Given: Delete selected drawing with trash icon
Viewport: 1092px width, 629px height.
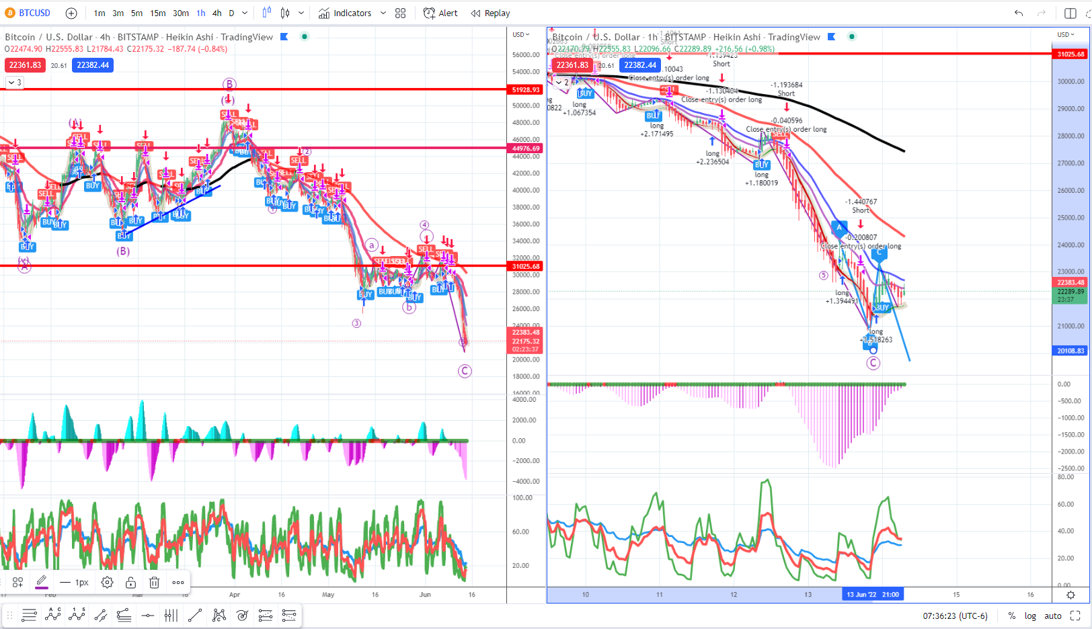Looking at the screenshot, I should (154, 583).
